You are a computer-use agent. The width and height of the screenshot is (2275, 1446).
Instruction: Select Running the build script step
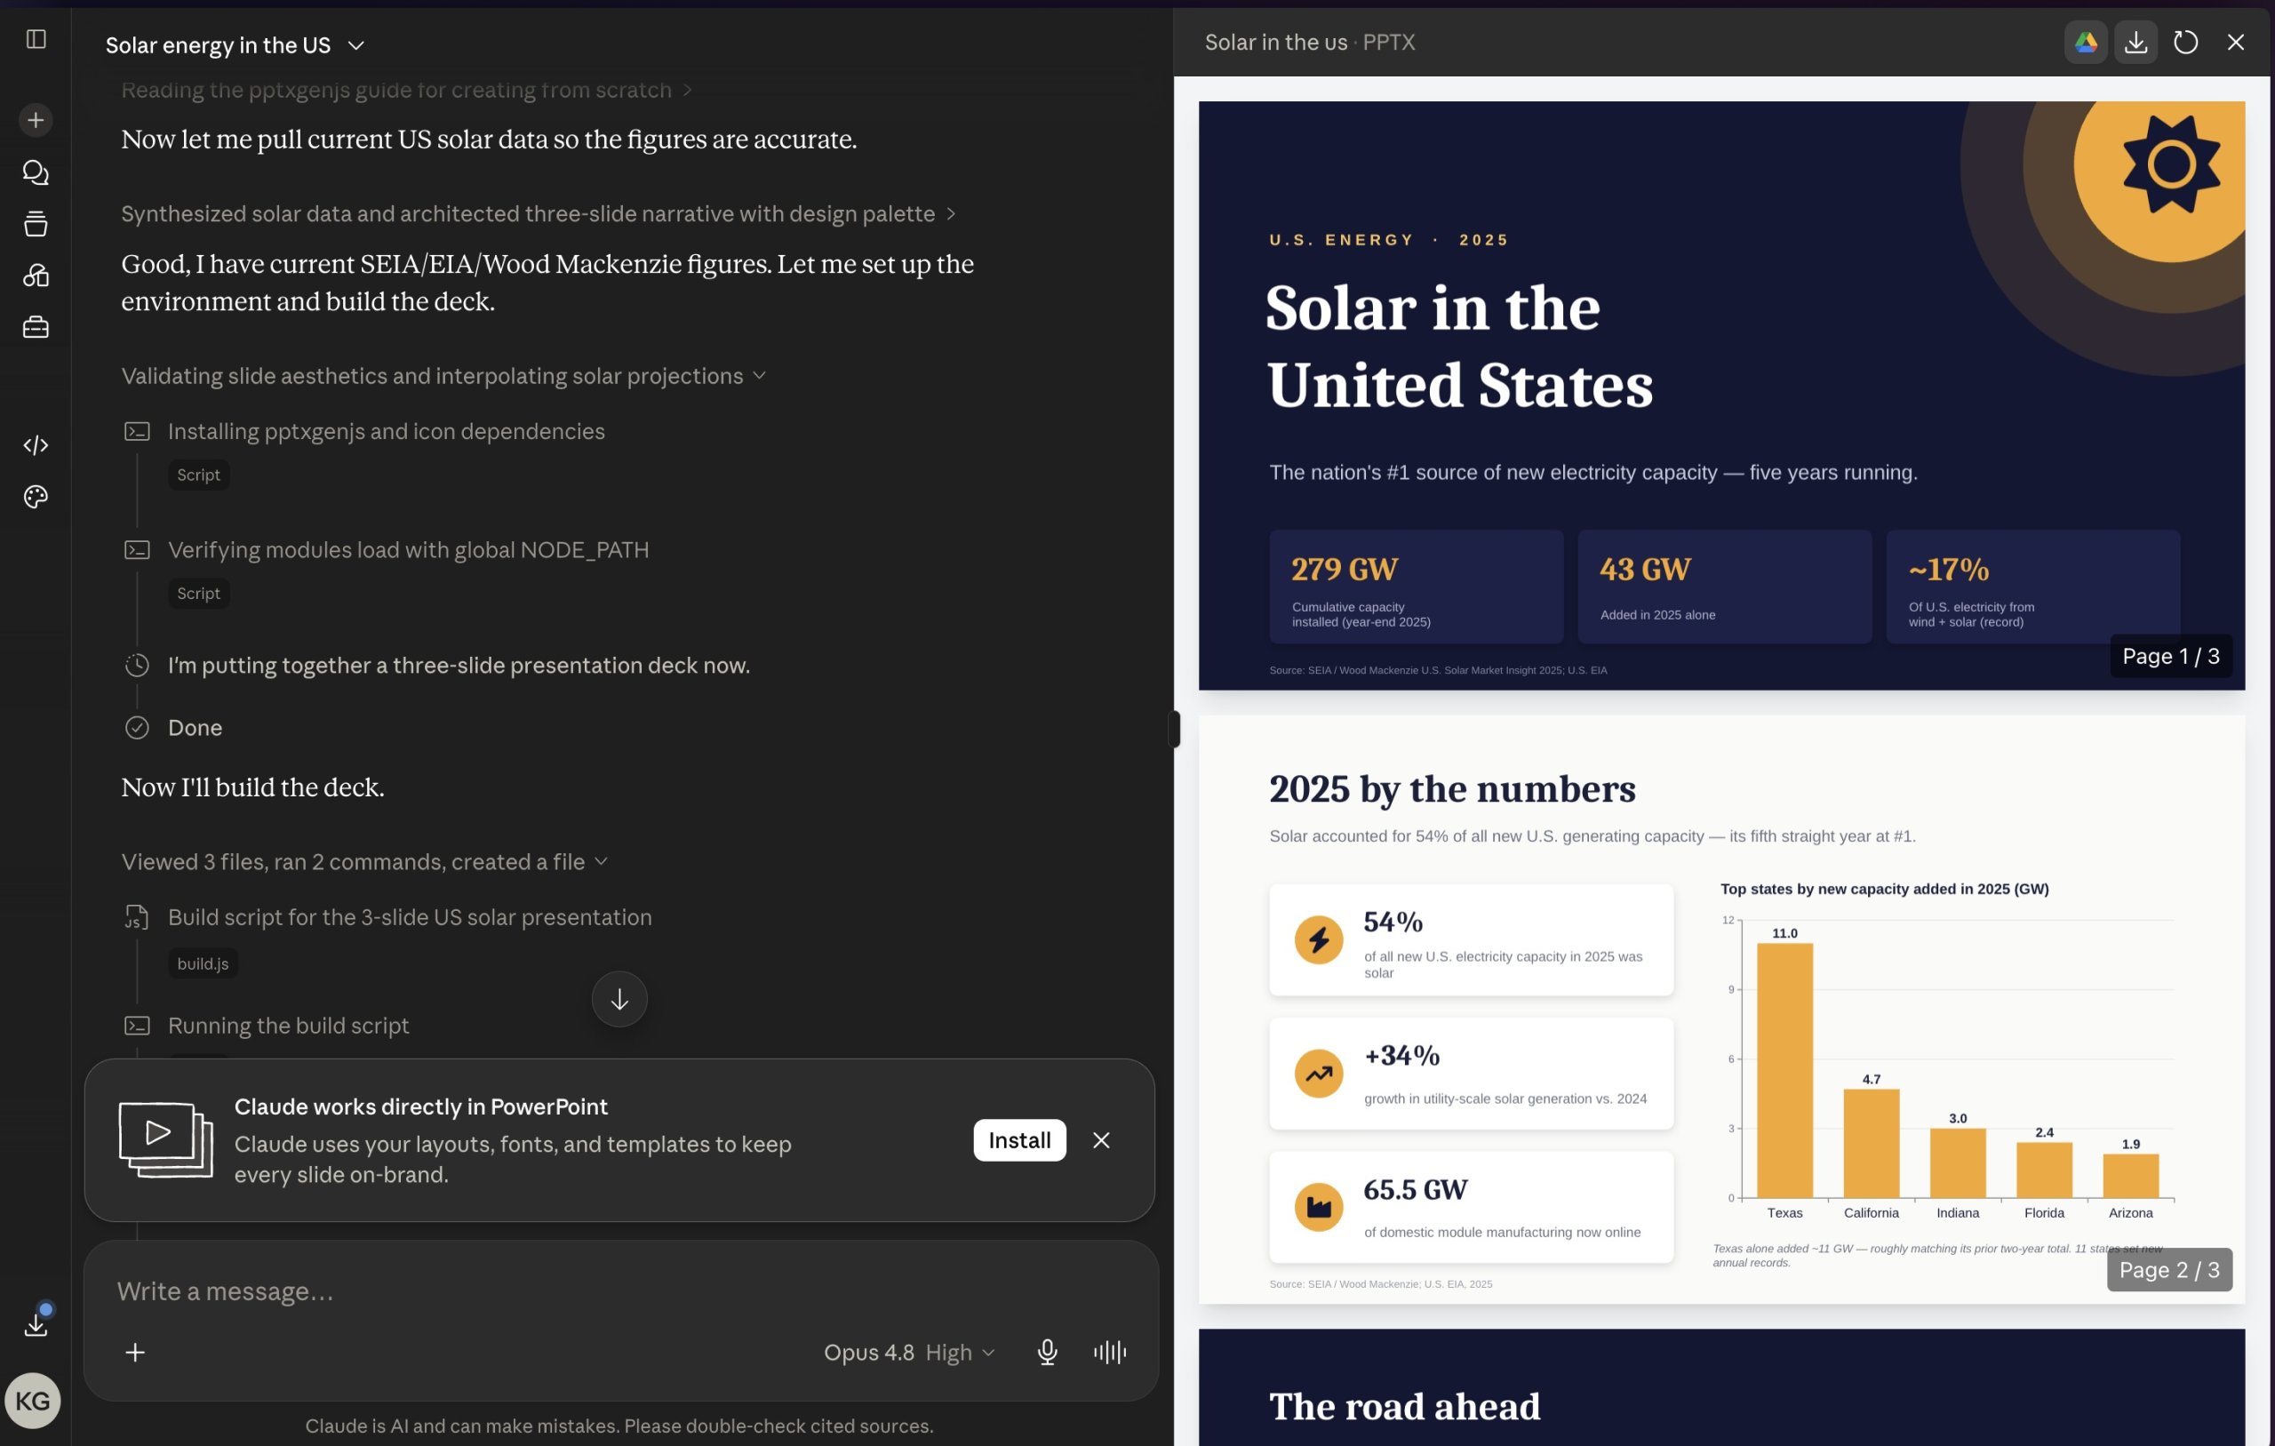(288, 1027)
